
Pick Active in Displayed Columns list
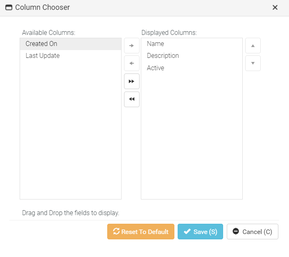156,68
